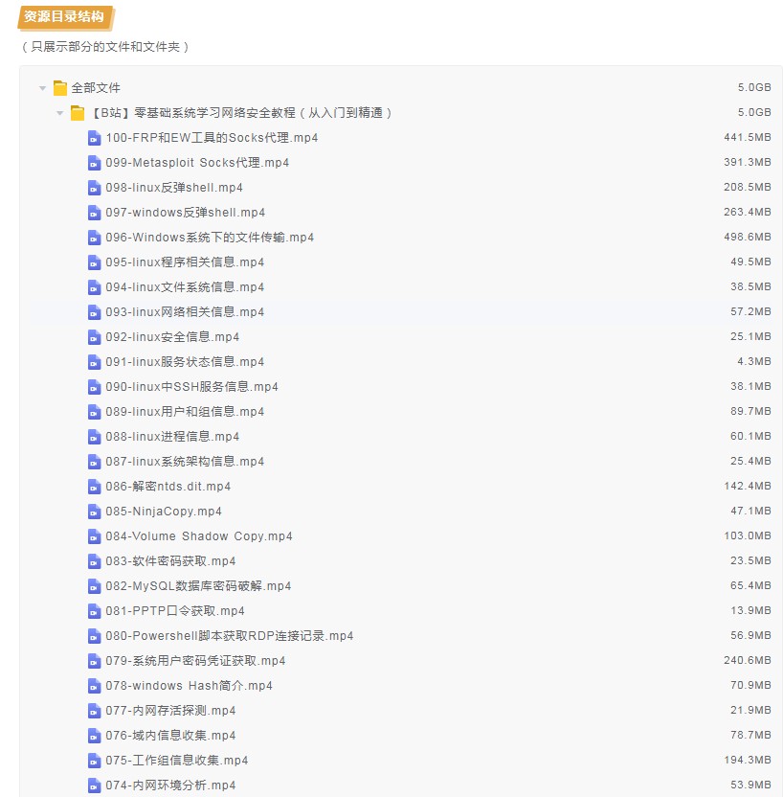Select file 088-linux进程信息.mp4
Viewport: 783px width, 797px height.
(172, 437)
